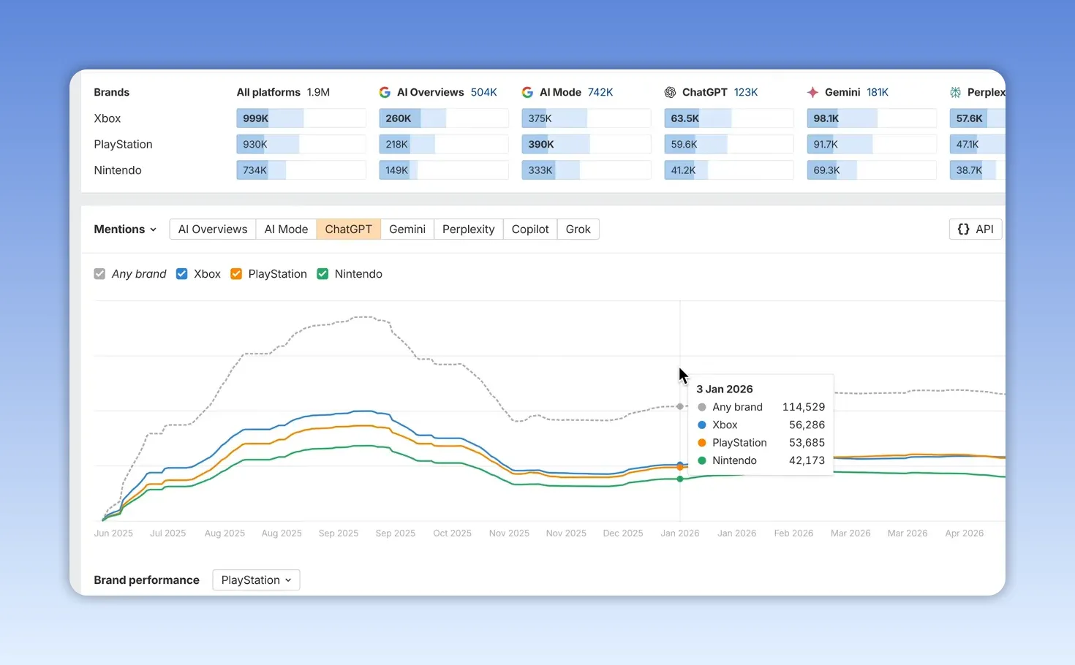Click the Xbox AI Mode 375K bar
1075x665 pixels.
[586, 118]
